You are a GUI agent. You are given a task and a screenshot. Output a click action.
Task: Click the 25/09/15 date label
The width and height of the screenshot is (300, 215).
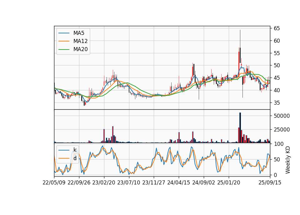270,183
